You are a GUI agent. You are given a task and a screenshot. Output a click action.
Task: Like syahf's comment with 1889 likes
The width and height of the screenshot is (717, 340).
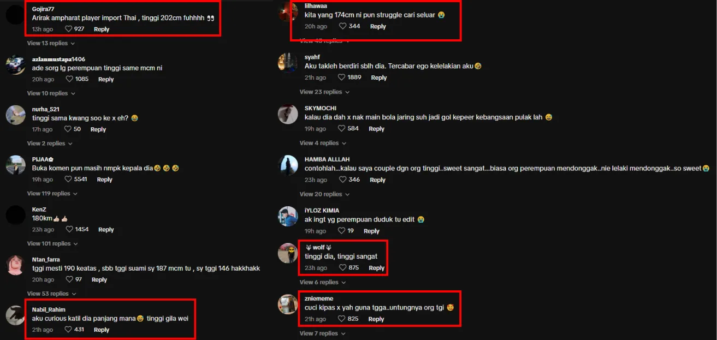point(342,77)
